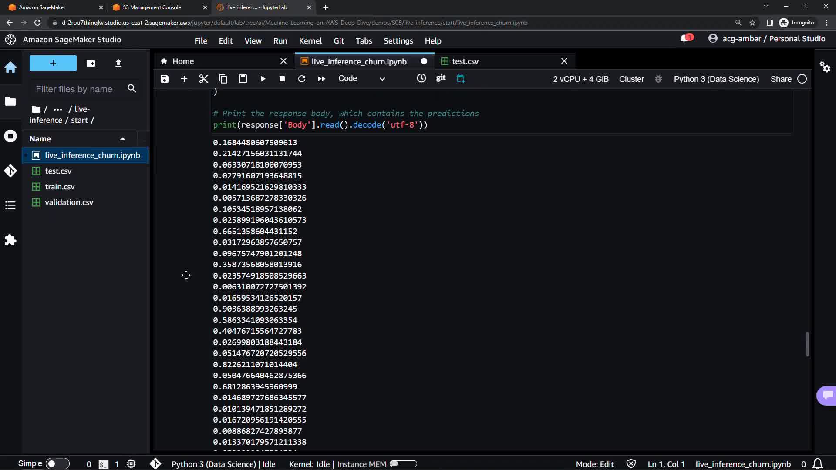Sort files by the Name column header
Image resolution: width=836 pixels, height=470 pixels.
(x=40, y=139)
